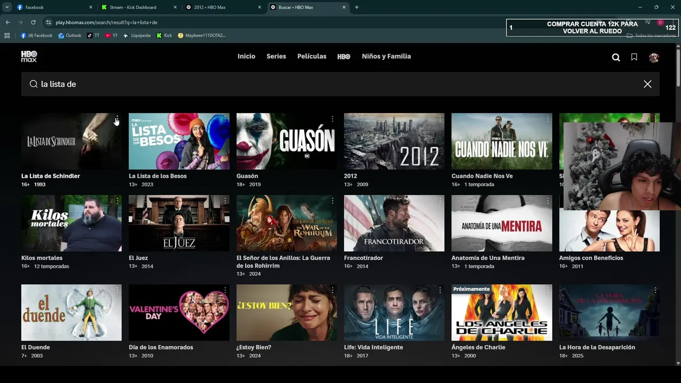Open options menu on Guasón card
681x383 pixels.
click(x=333, y=119)
